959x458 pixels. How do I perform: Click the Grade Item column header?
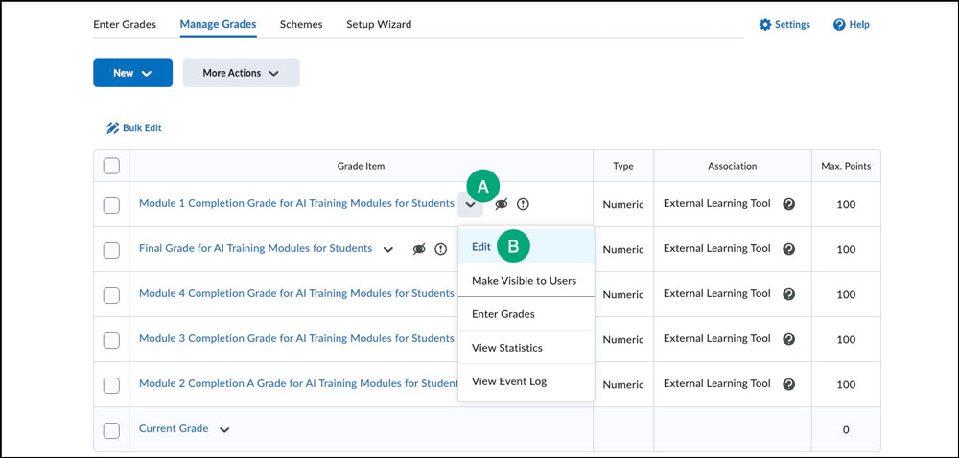click(x=361, y=166)
